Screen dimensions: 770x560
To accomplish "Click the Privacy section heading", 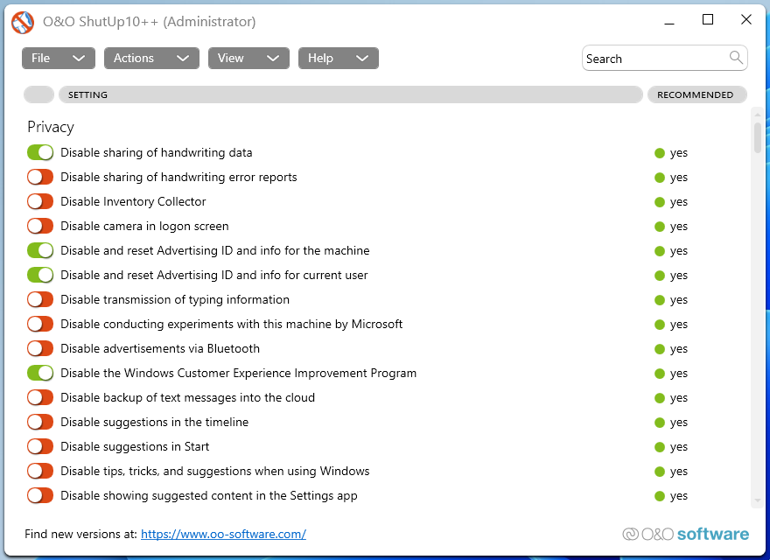I will pos(51,127).
